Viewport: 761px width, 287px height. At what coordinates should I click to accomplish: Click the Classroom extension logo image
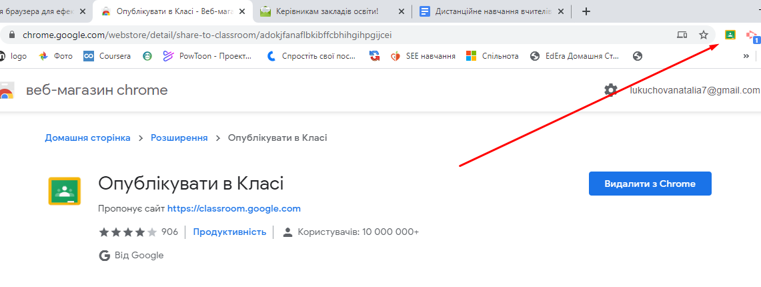click(65, 191)
